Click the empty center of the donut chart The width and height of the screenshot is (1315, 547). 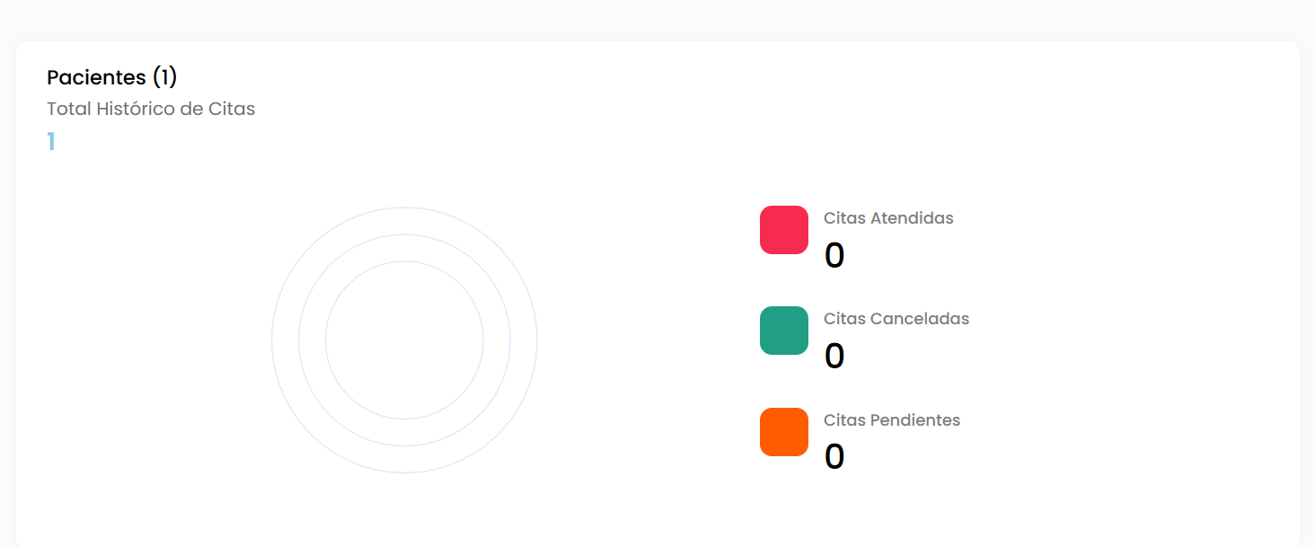point(404,340)
